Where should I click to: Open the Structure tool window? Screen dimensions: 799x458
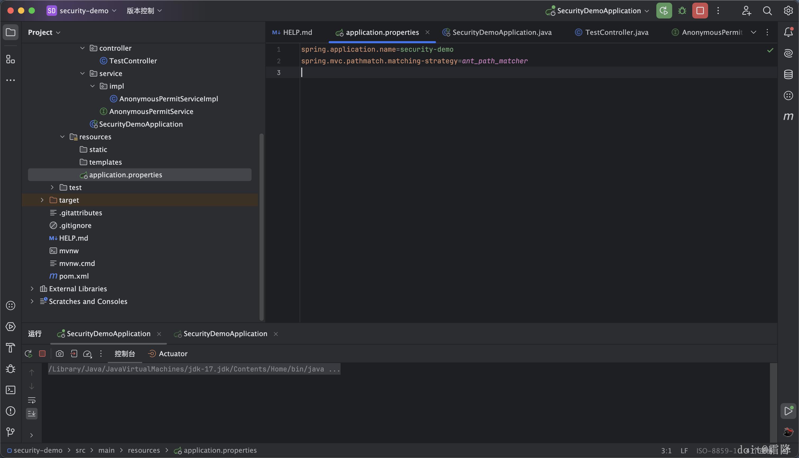[11, 59]
